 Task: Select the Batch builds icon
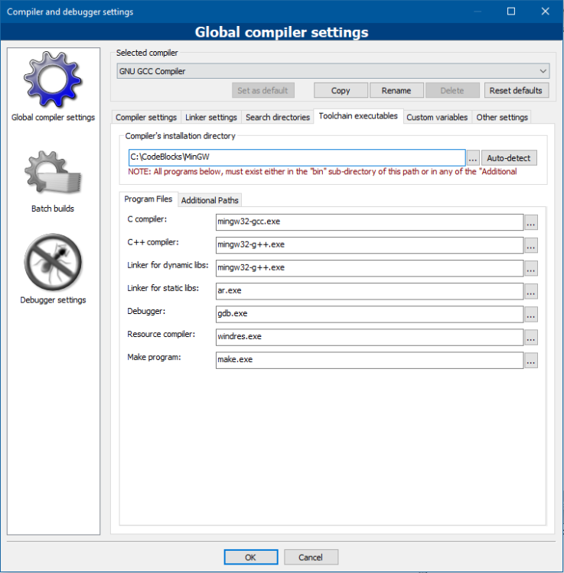(53, 174)
